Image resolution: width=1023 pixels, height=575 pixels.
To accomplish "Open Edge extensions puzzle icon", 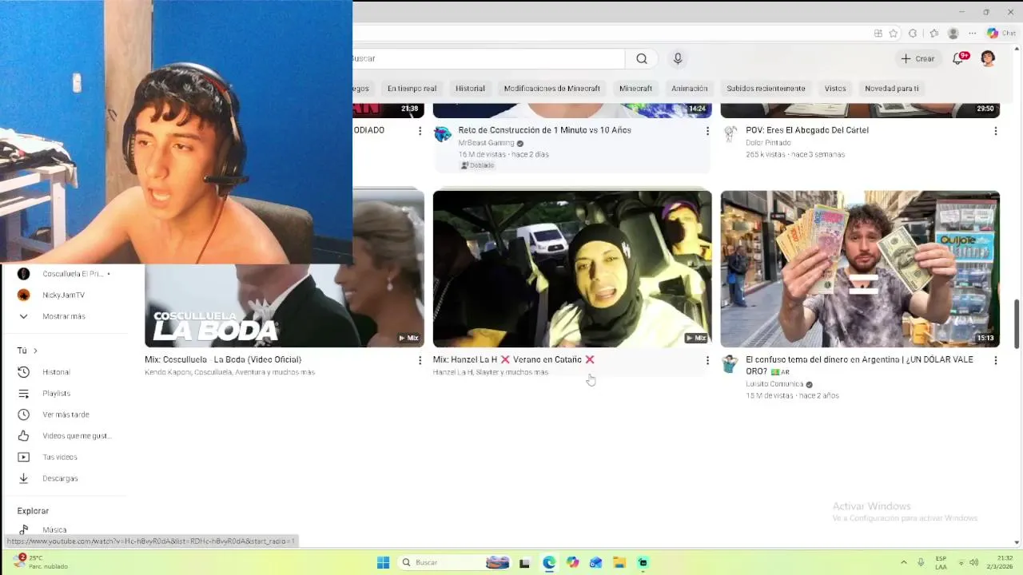I will 913,34.
